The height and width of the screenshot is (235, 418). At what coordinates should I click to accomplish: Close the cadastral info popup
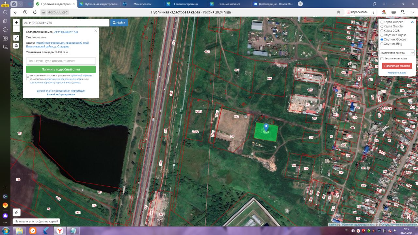coord(96,31)
